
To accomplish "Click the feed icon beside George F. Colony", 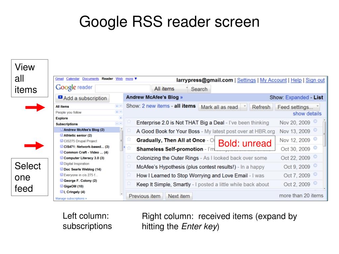I will coord(61,180).
